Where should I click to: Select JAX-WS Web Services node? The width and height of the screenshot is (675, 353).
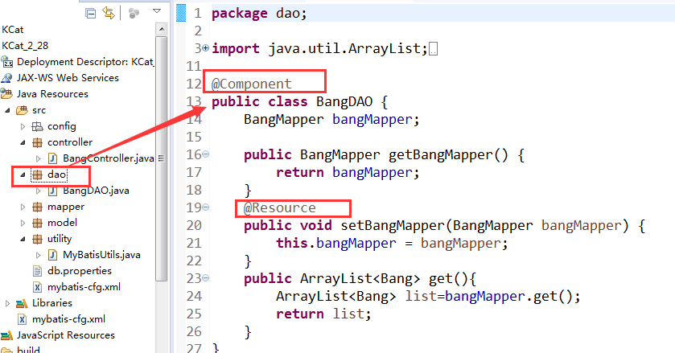click(x=68, y=78)
